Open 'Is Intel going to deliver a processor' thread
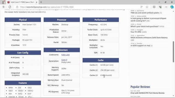Viewport: 175px width, 98px height. click(x=148, y=20)
